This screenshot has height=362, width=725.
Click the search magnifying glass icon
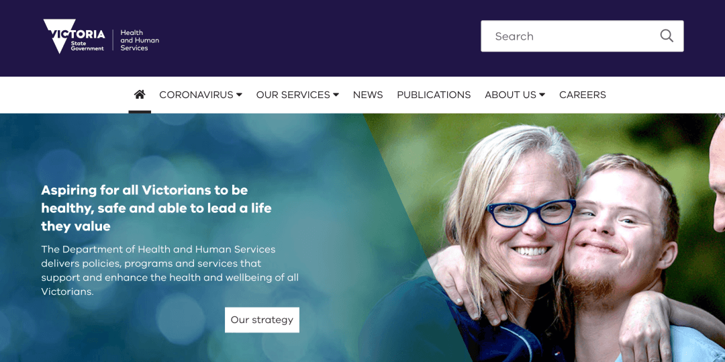point(667,36)
